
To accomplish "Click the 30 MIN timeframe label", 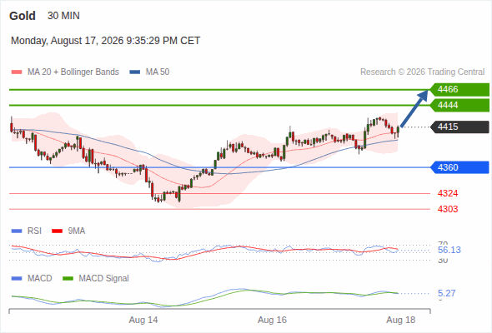I will (63, 15).
